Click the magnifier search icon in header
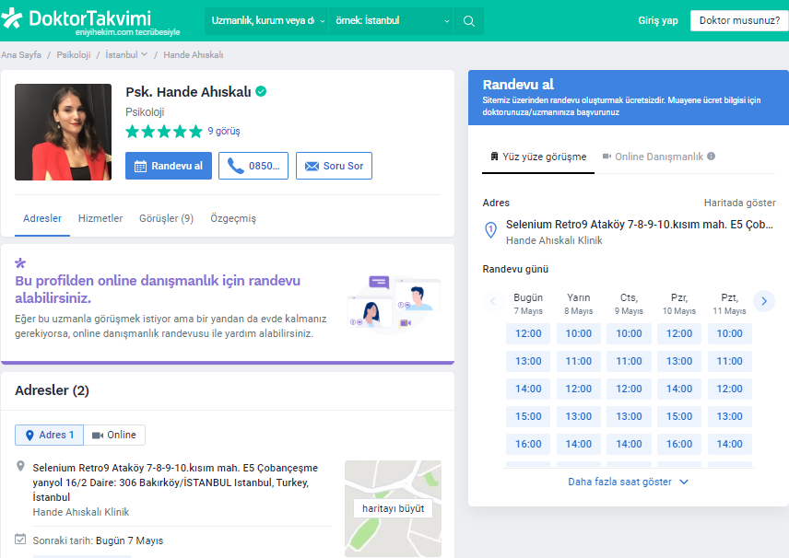The width and height of the screenshot is (789, 558). coord(468,21)
